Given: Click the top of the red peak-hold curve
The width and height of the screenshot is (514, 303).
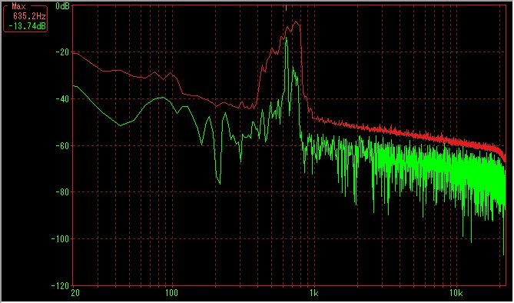Looking at the screenshot, I should pos(296,22).
